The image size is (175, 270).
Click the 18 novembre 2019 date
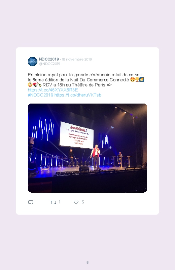coord(77,60)
